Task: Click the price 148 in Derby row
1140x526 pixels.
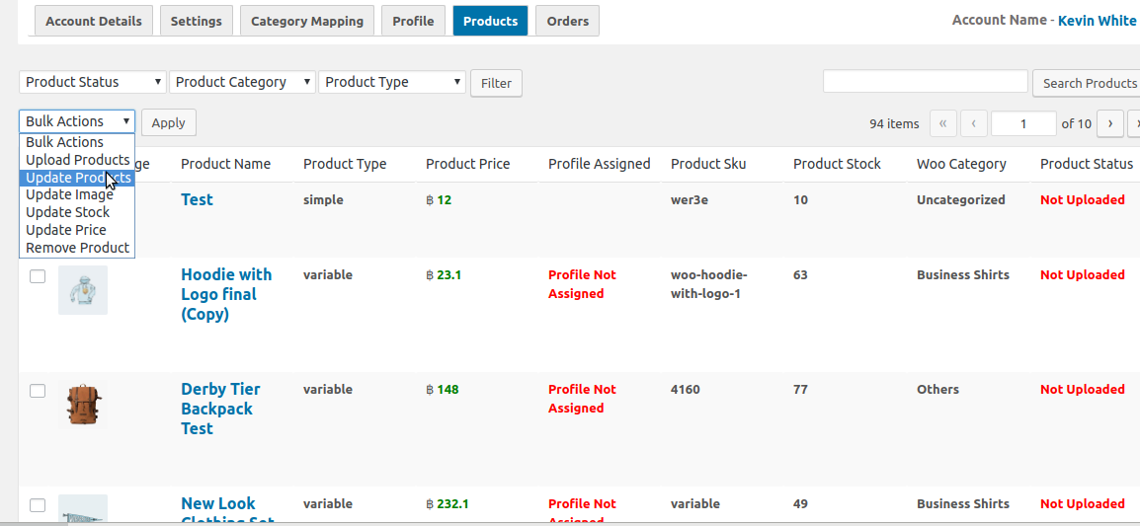Action: click(442, 390)
